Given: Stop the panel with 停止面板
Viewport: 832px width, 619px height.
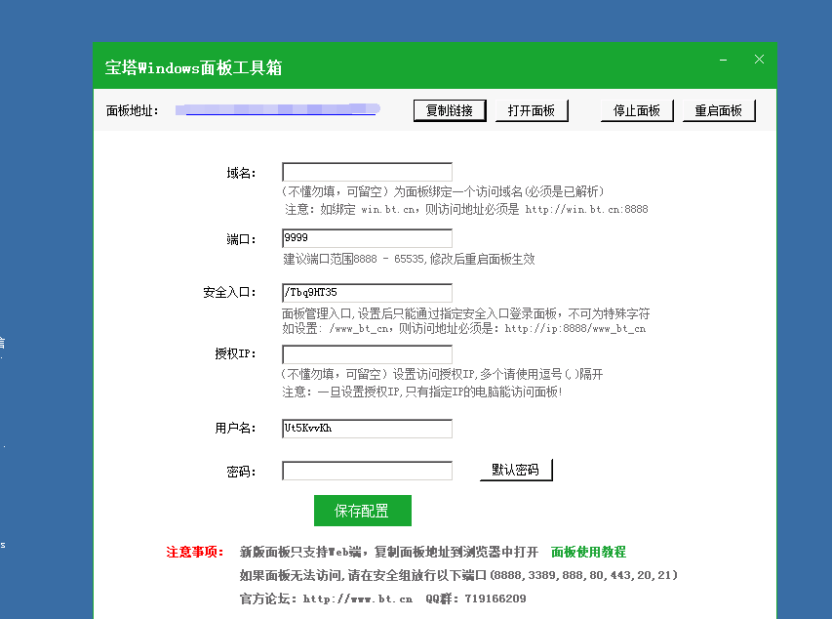Looking at the screenshot, I should [637, 110].
